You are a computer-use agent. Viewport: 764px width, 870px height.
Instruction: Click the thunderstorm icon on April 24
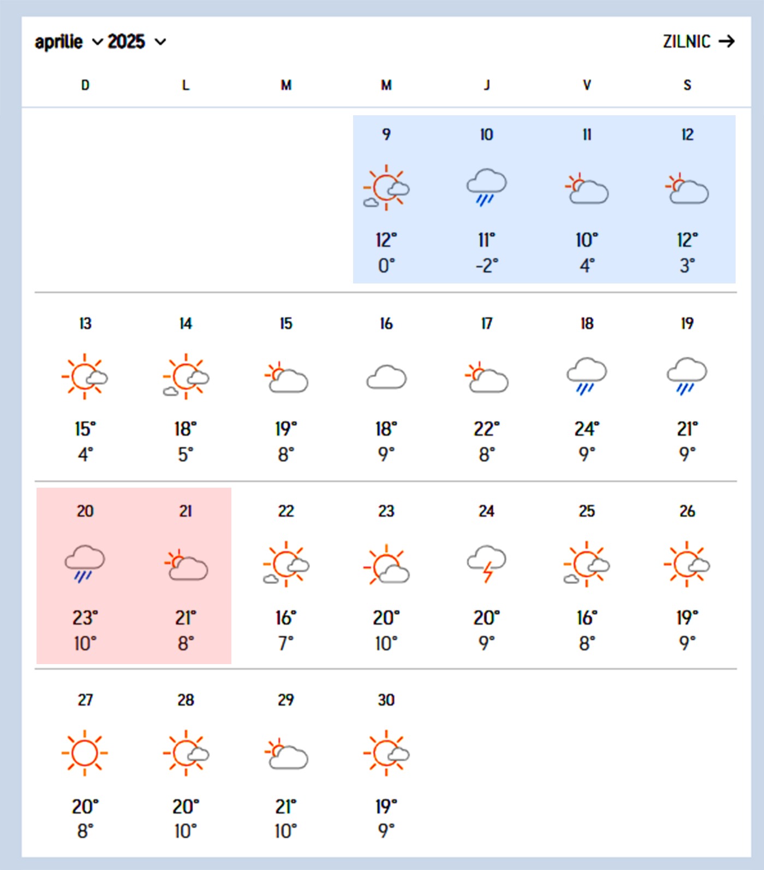[x=486, y=564]
